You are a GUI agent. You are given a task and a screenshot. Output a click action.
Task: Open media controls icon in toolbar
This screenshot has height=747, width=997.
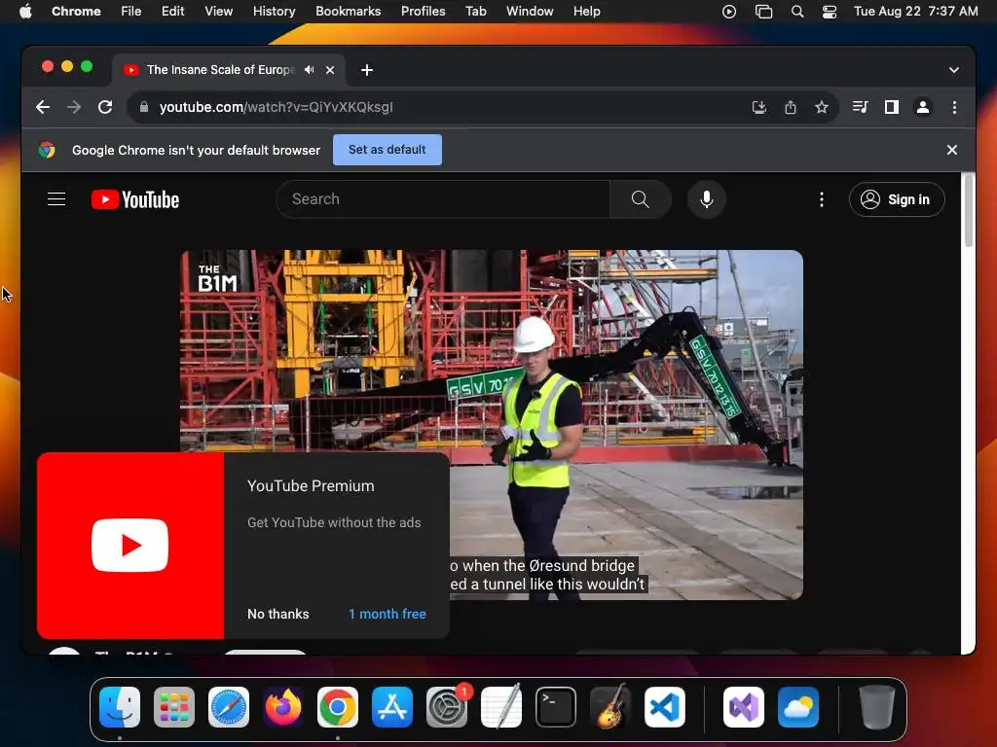pos(861,107)
